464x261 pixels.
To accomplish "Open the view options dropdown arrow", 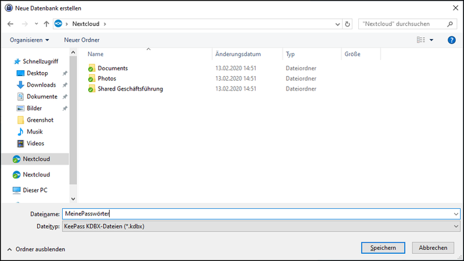I will tap(431, 40).
